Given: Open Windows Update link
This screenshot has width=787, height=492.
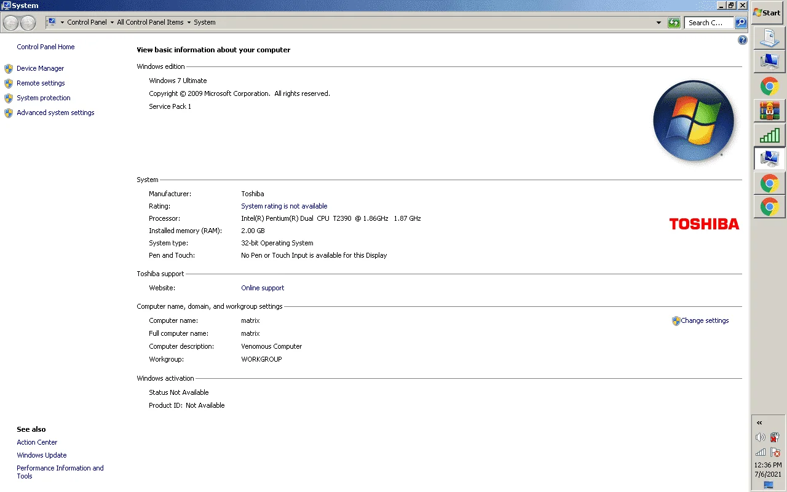Looking at the screenshot, I should pos(42,455).
